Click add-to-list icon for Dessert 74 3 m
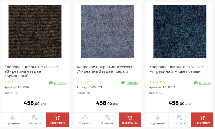The width and height of the screenshot is (215, 129). 180,118
